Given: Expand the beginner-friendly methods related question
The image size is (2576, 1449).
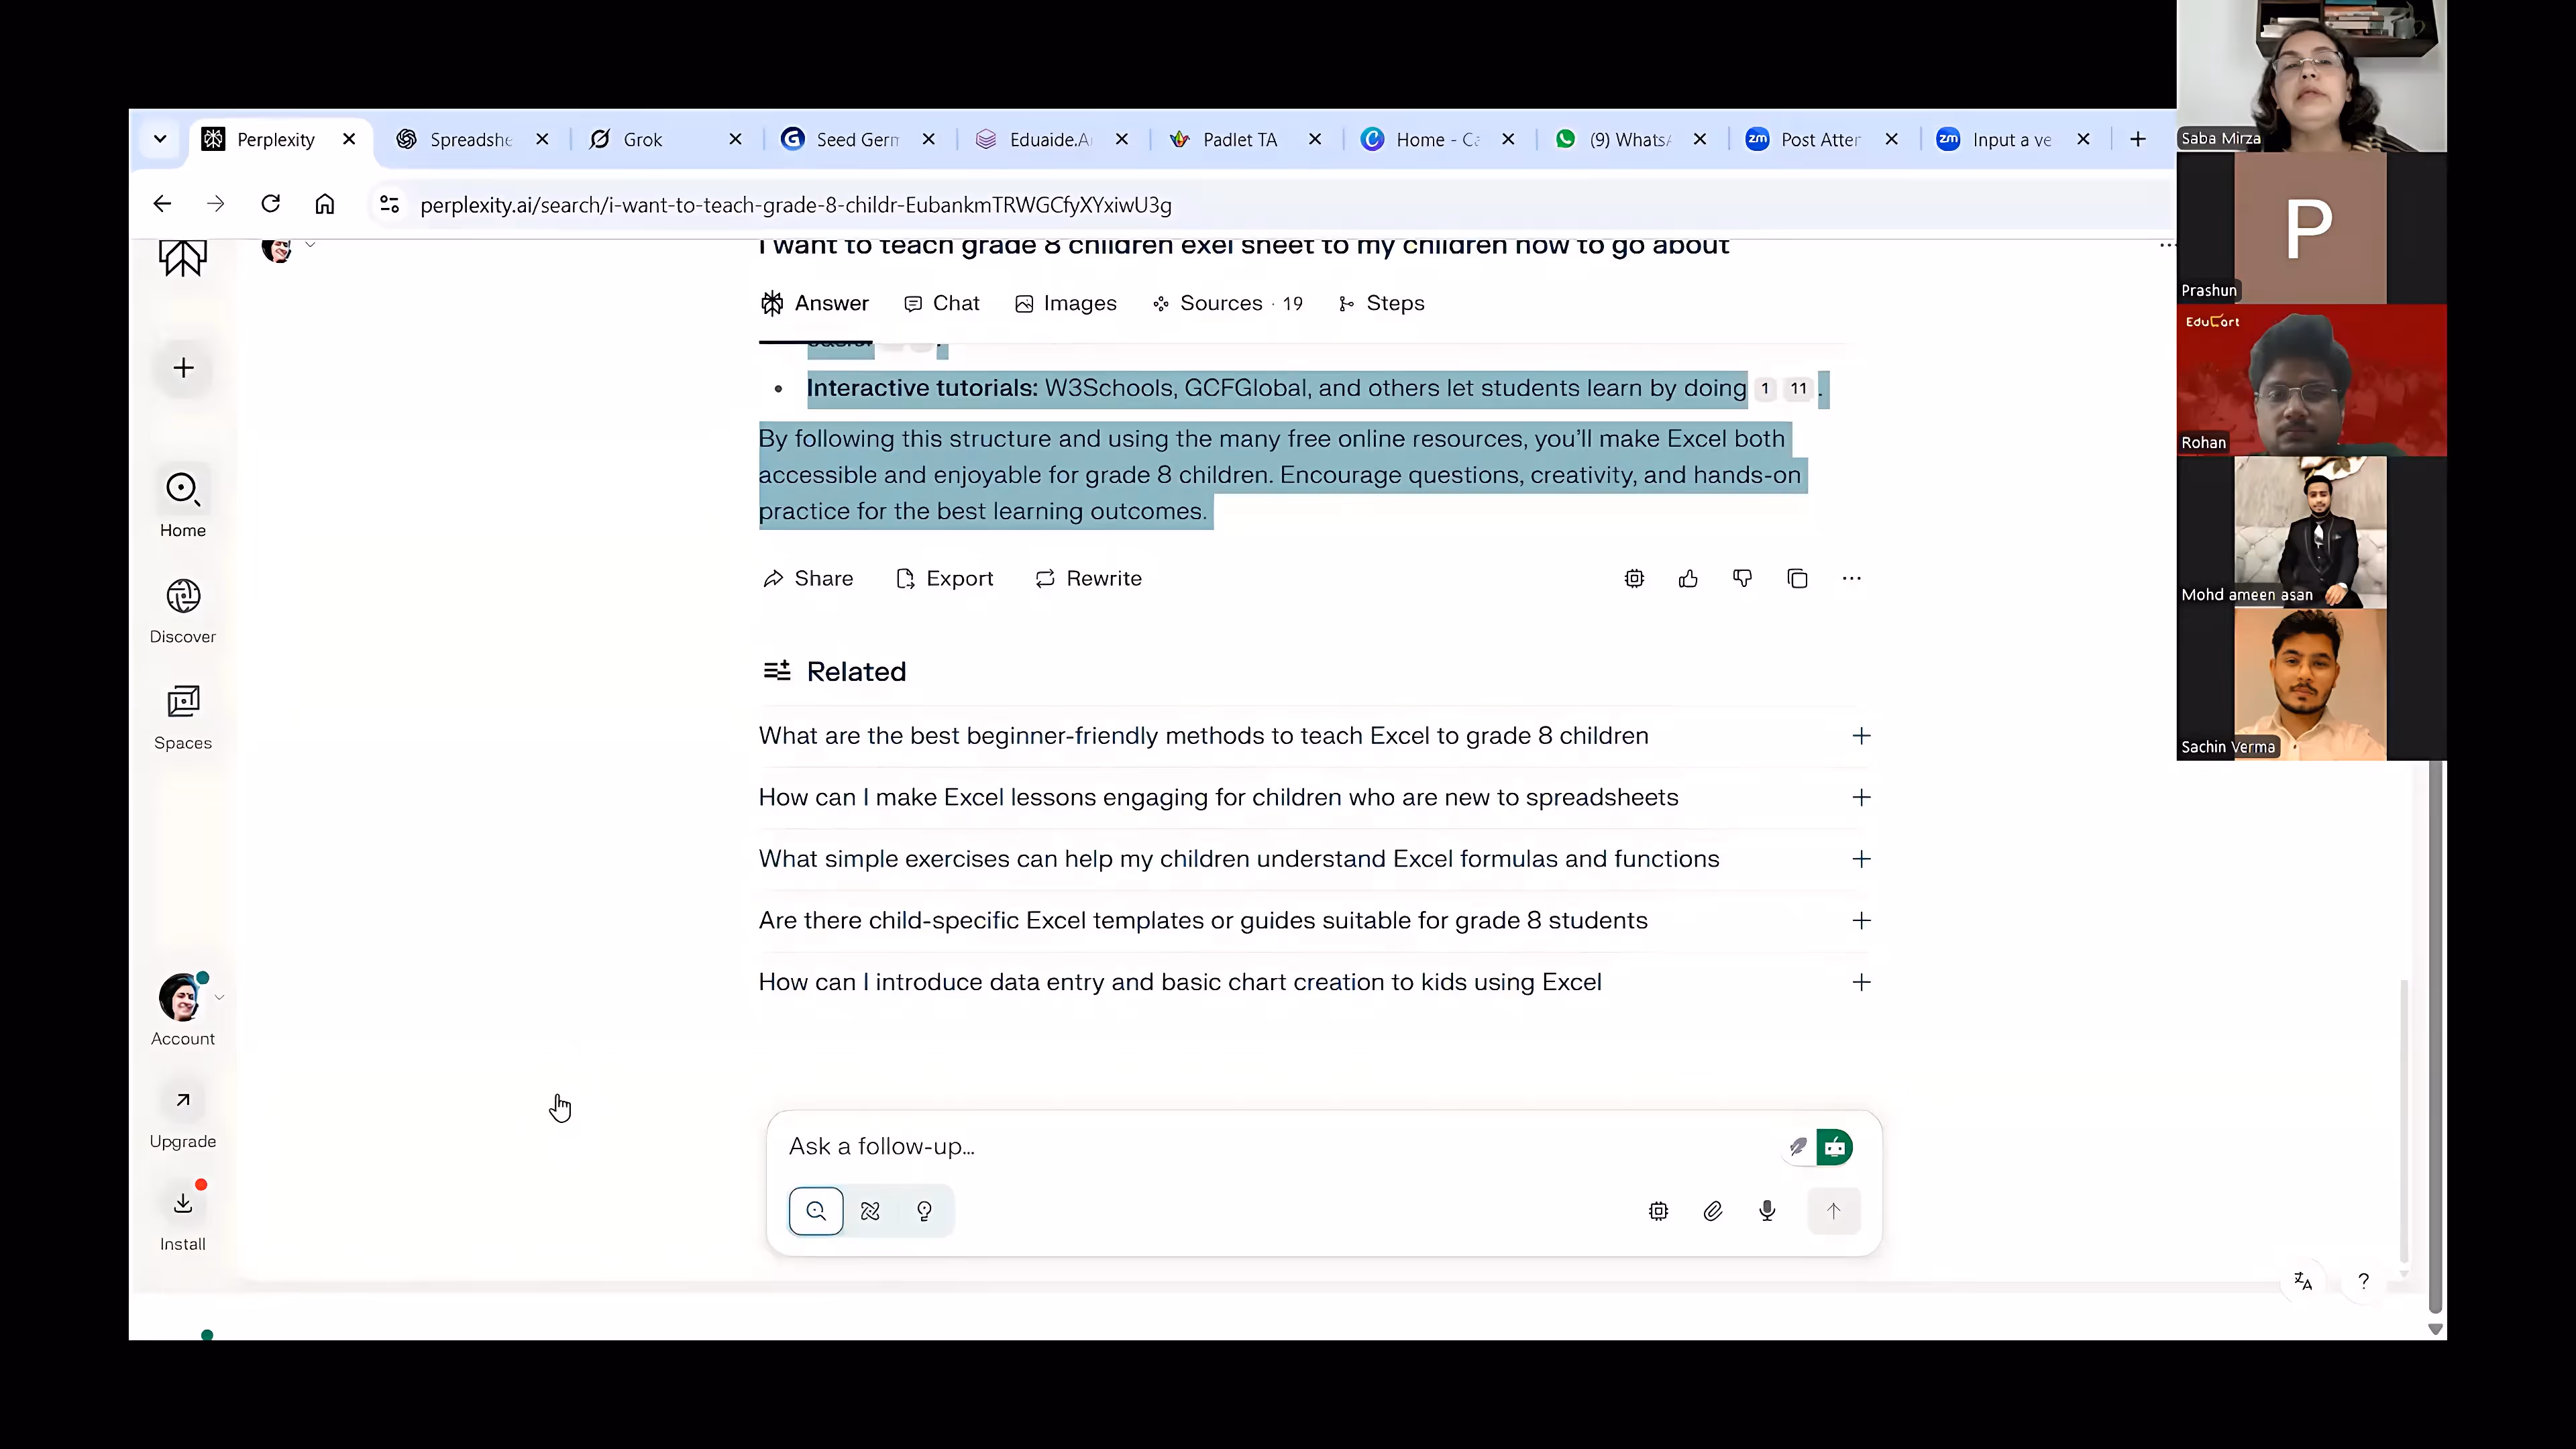Looking at the screenshot, I should (1861, 736).
